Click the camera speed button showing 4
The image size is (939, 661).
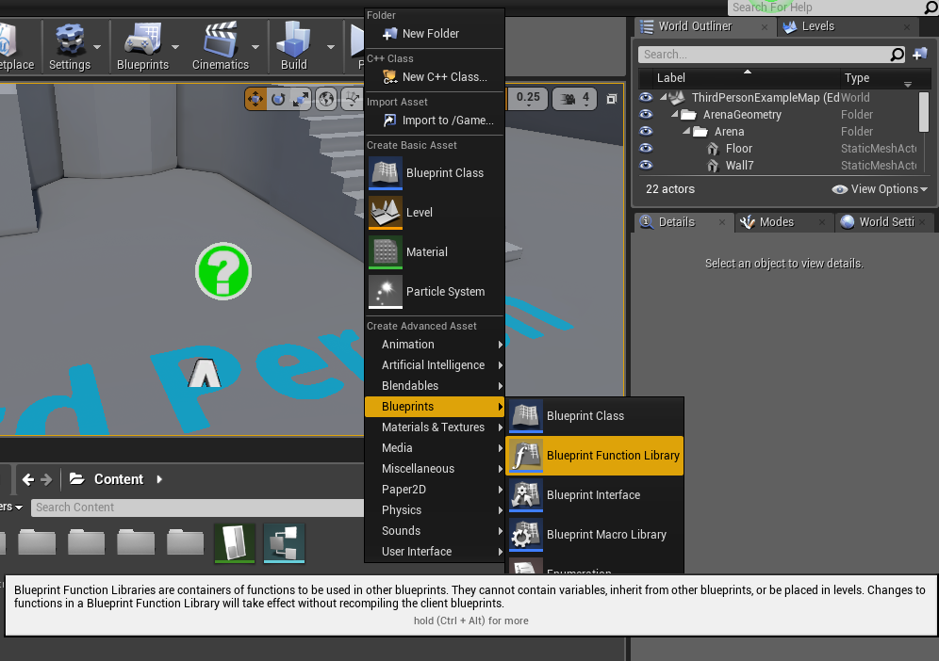(574, 98)
